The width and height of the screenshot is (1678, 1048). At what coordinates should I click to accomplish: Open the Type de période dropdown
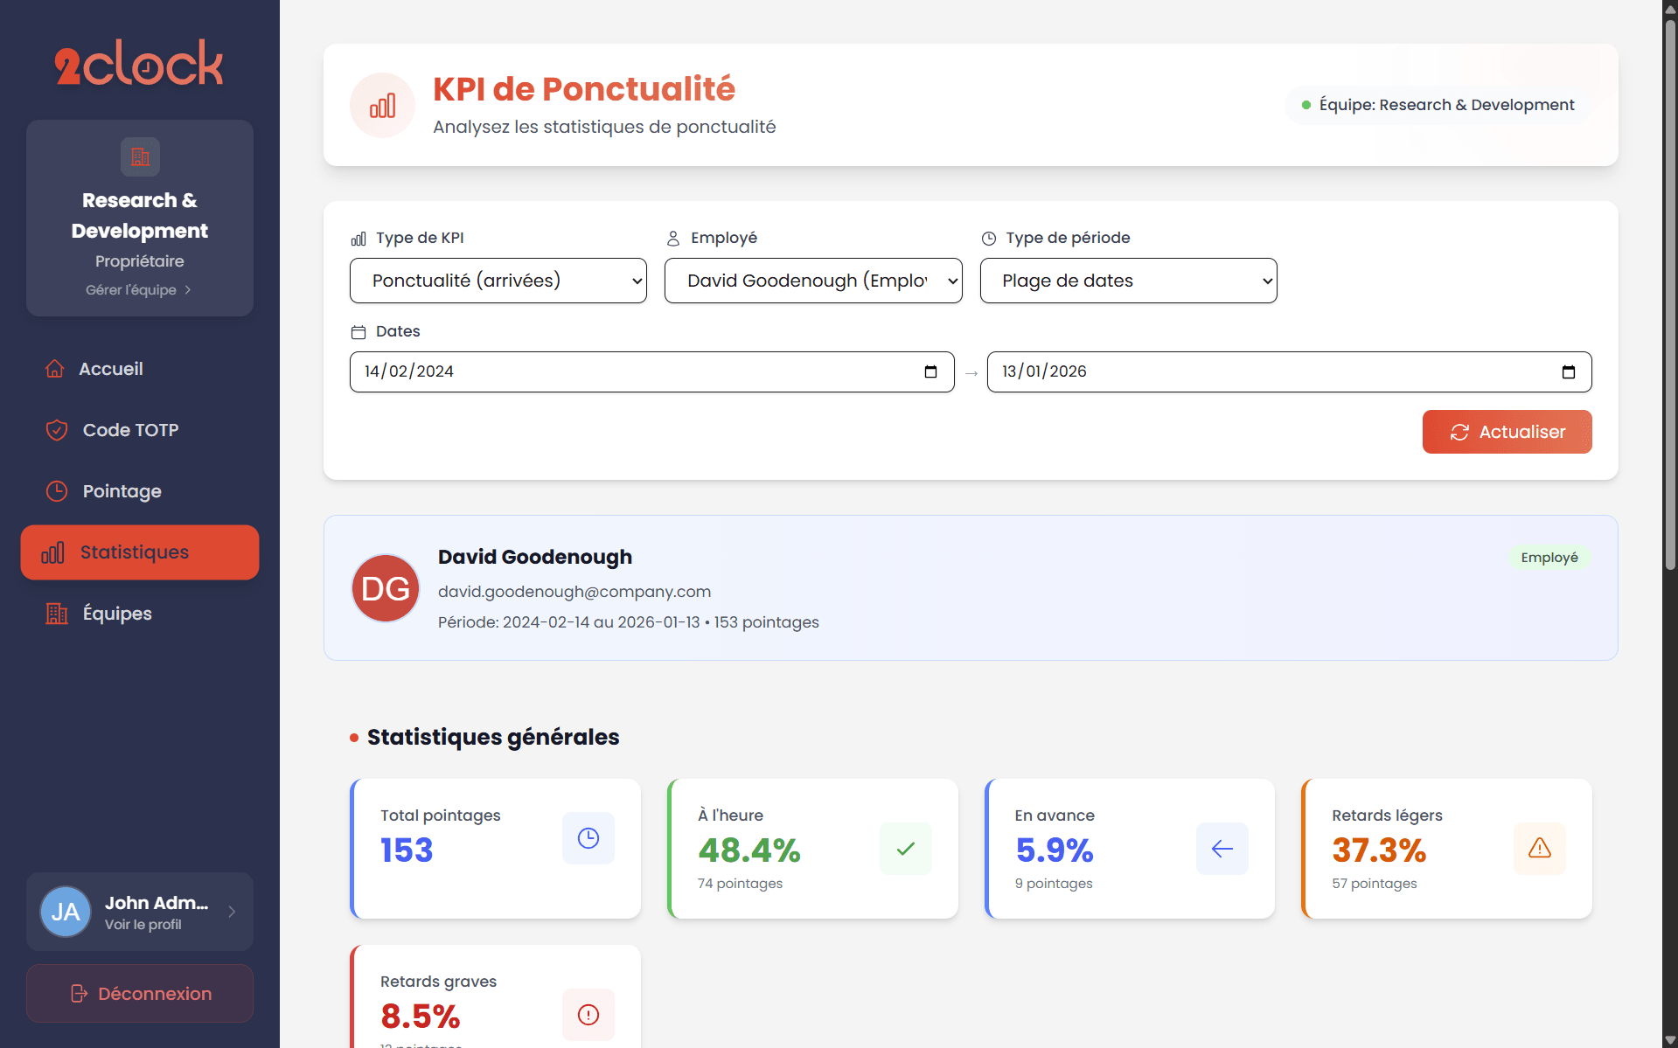point(1128,281)
